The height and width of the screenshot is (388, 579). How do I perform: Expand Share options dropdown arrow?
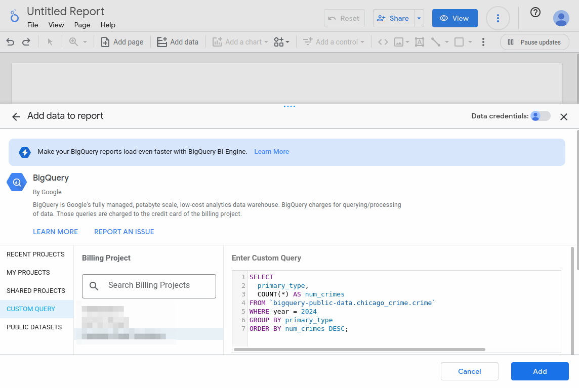point(419,18)
